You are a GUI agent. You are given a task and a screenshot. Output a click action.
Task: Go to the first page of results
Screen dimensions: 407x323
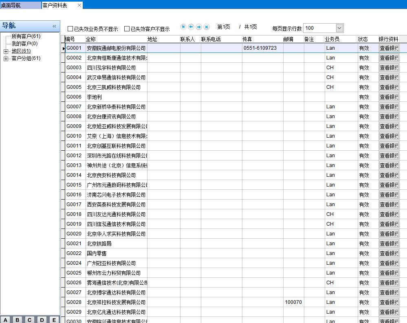[x=183, y=27]
